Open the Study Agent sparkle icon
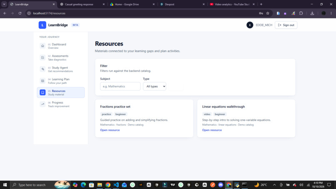 pos(43,69)
